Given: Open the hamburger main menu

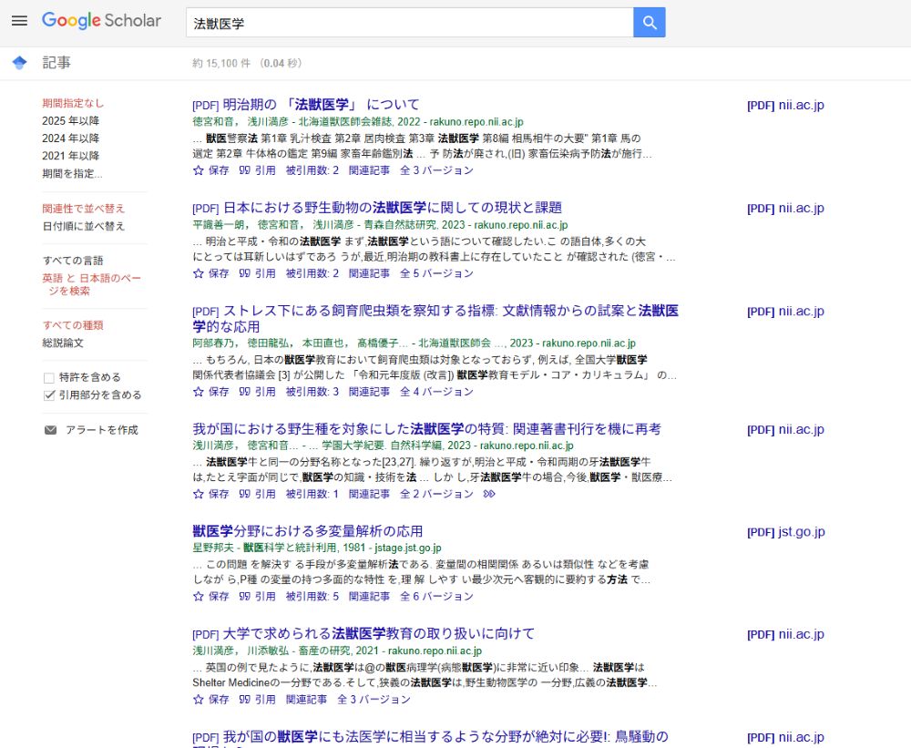Looking at the screenshot, I should 20,21.
